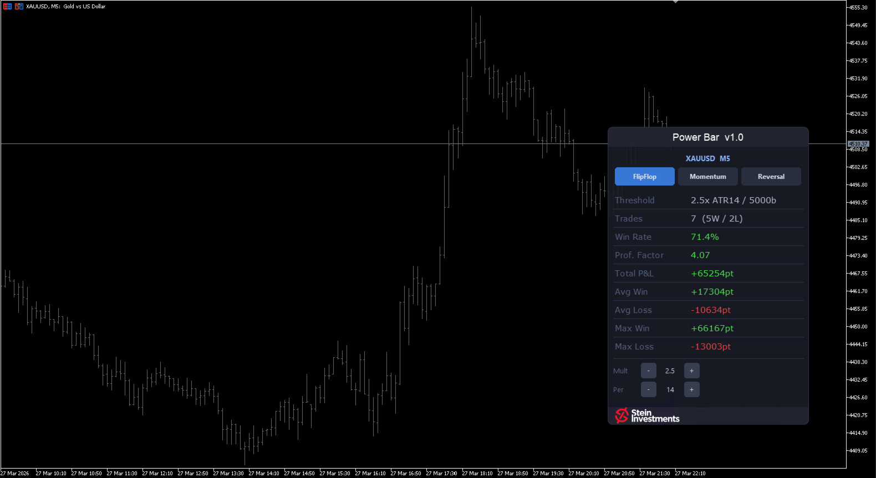Click the XAUUSD M5 symbol label in panel
Screen dimensions: 876x478
707,158
